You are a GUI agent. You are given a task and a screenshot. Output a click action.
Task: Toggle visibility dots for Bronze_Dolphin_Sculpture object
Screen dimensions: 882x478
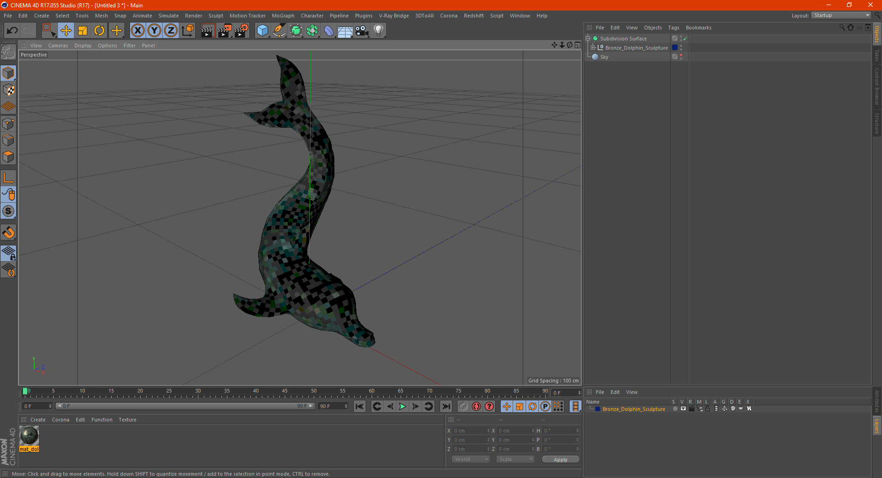[x=681, y=48]
